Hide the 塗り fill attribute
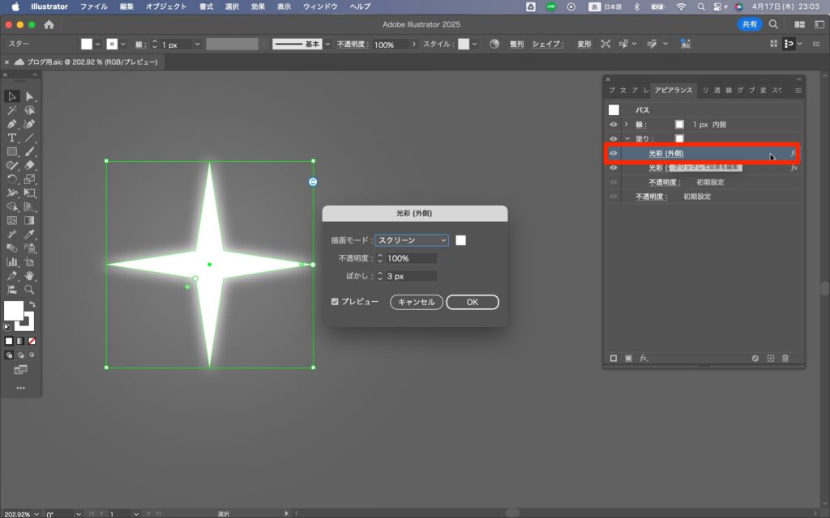The width and height of the screenshot is (830, 518). tap(614, 138)
